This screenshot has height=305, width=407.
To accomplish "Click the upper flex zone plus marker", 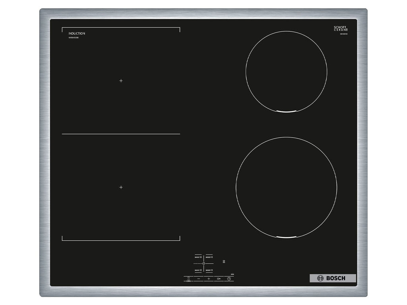I will (x=121, y=81).
